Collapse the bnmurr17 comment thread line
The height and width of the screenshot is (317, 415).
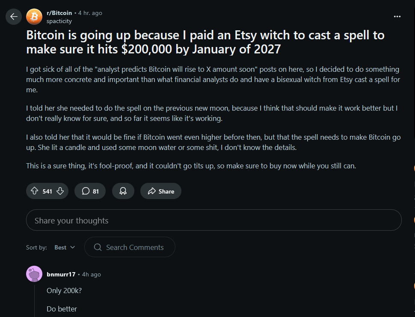click(x=35, y=299)
